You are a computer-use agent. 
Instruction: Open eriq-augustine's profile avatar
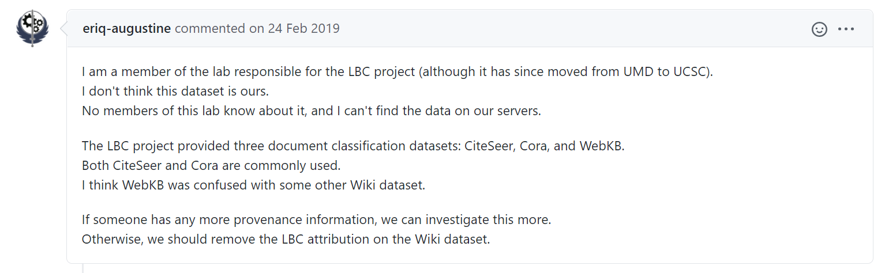(x=32, y=28)
